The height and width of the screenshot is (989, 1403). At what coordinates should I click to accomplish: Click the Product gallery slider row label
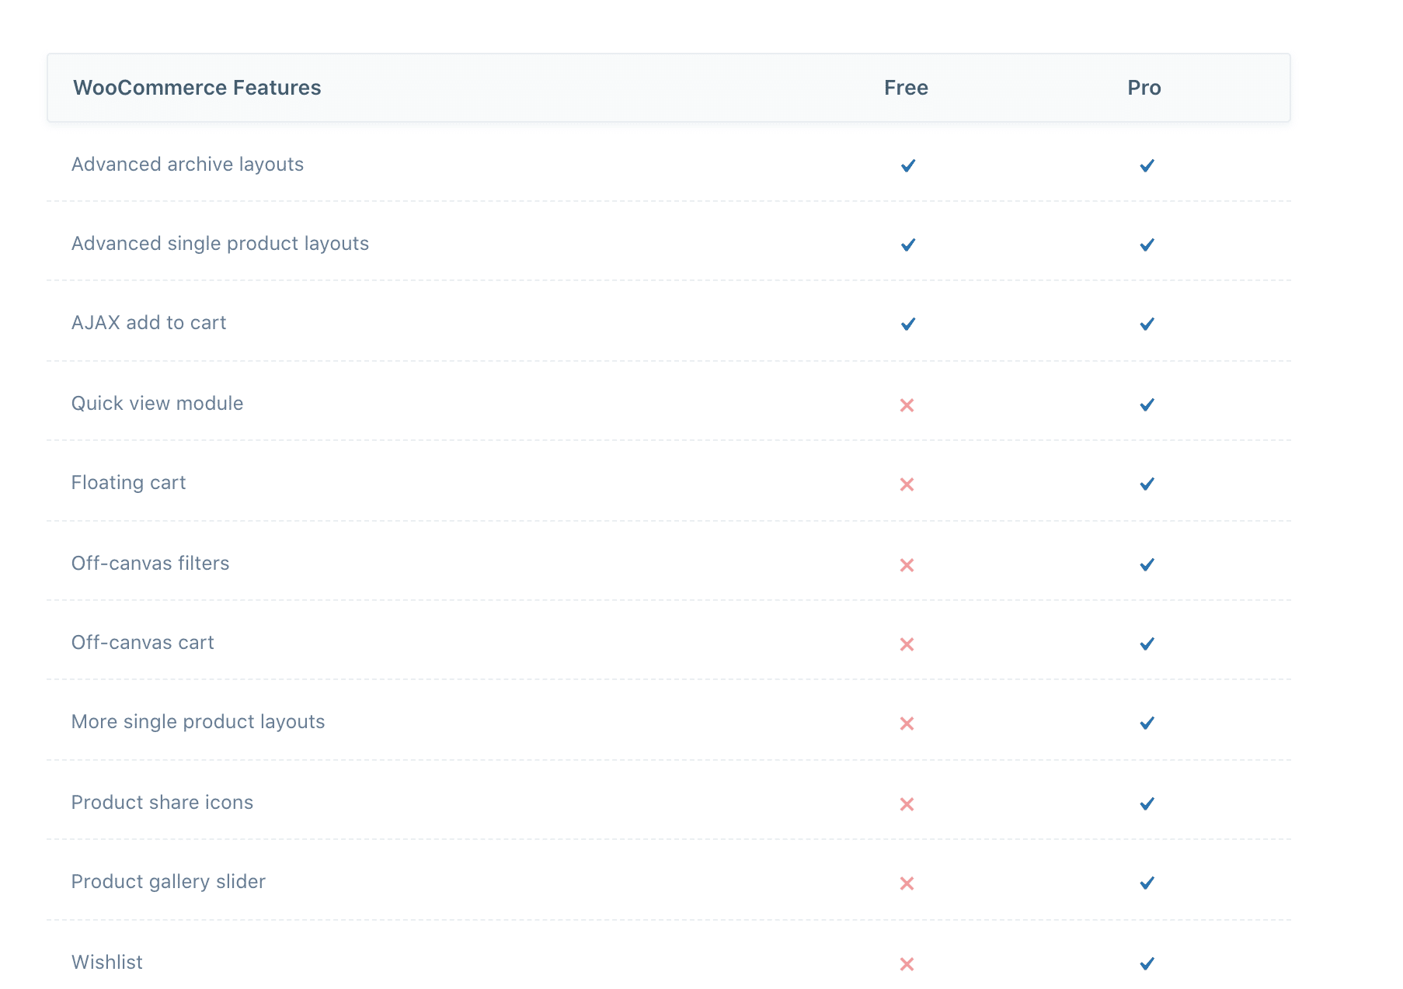pos(168,882)
